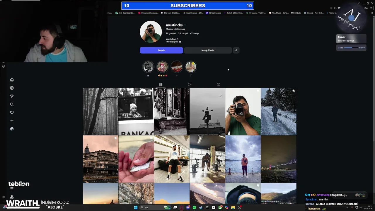375x211 pixels.
Task: Open Xbox app from the taskbar
Action: (220, 207)
